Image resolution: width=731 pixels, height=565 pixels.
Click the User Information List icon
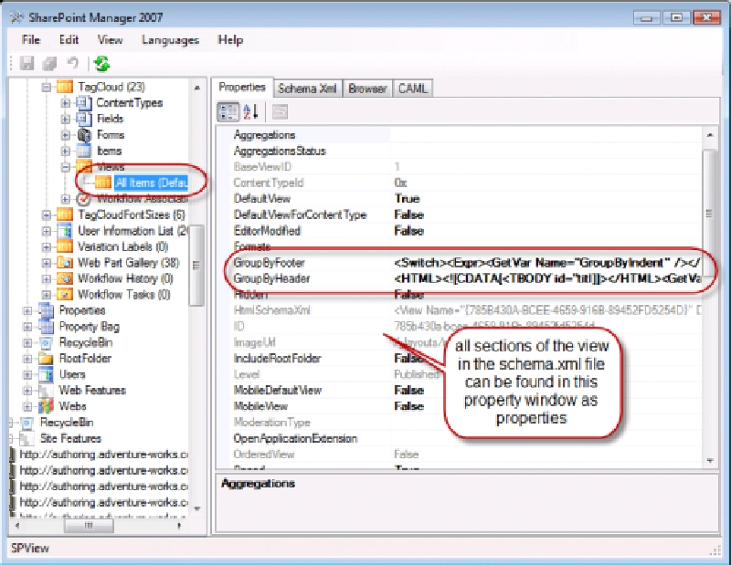65,231
